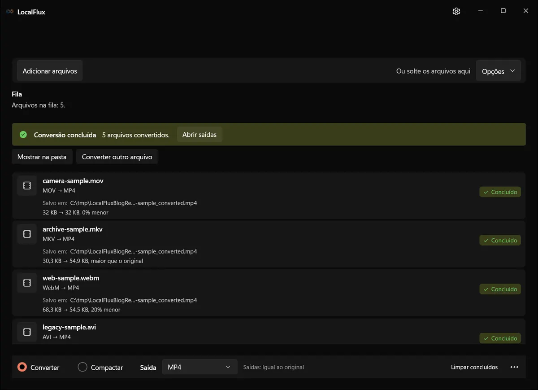The image size is (538, 390).
Task: Select the Compactar radio button
Action: click(82, 367)
